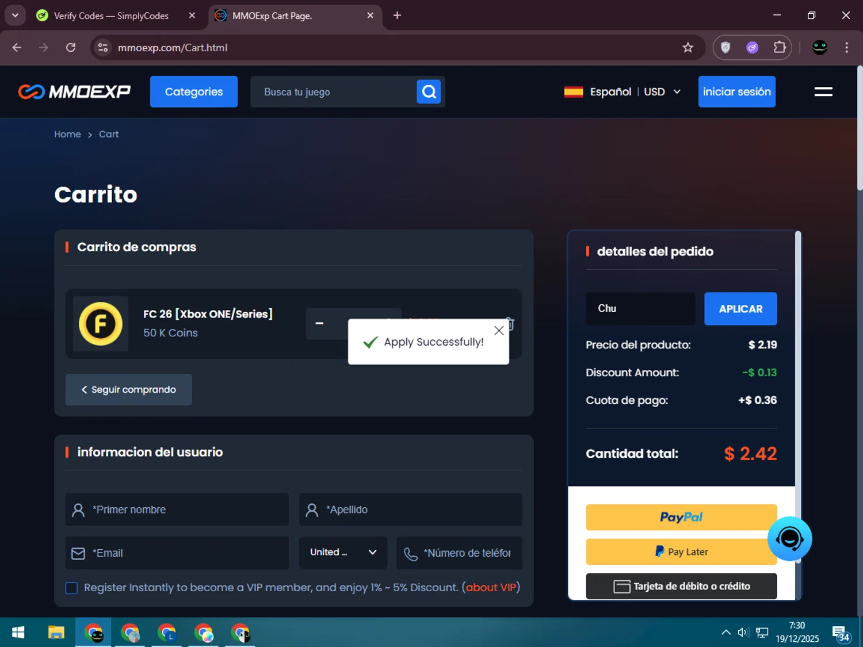
Task: Open File Explorer from taskbar
Action: (x=56, y=633)
